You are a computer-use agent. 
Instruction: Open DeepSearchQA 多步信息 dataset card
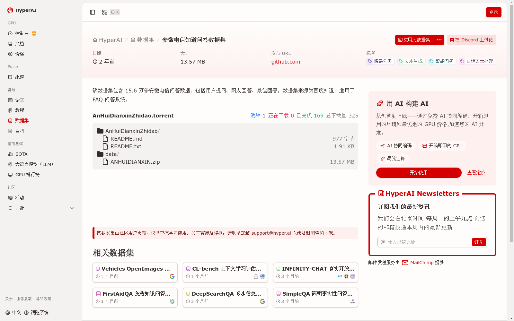(x=225, y=298)
